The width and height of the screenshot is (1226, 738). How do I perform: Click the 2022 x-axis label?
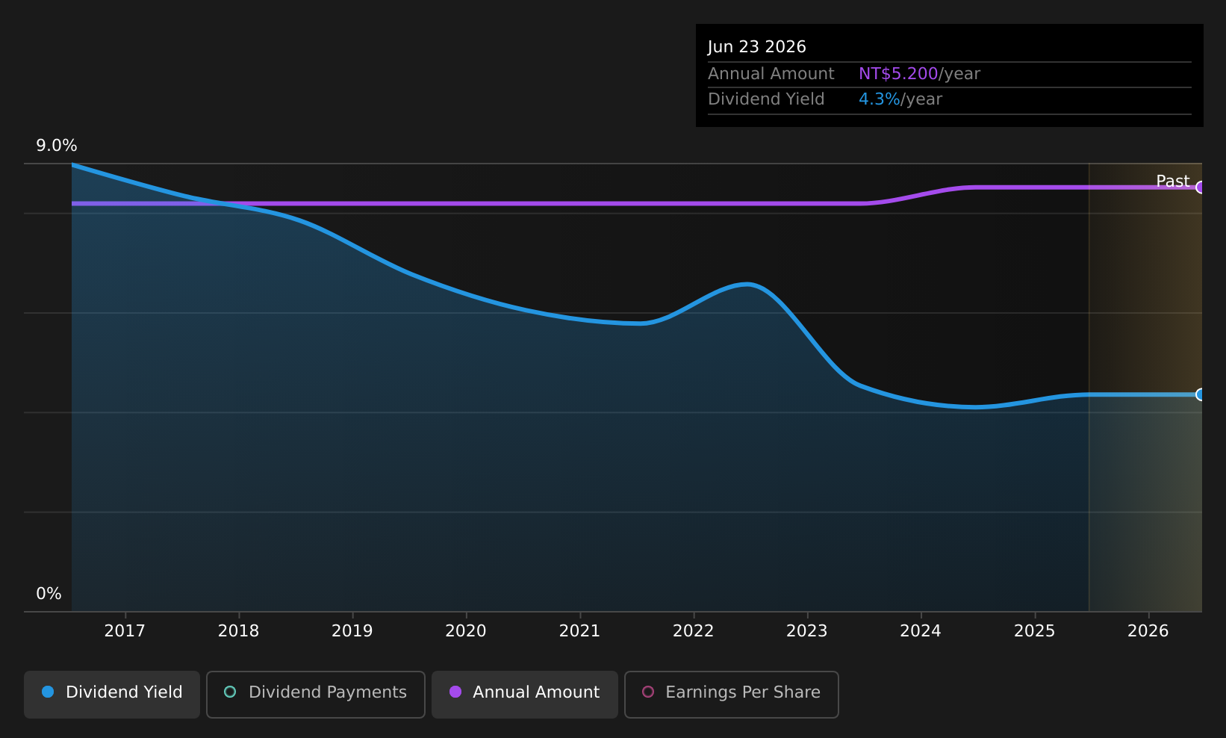pos(694,631)
